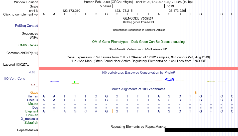Click 'Click to complement -->' label
The image size is (238, 136).
click(21, 15)
